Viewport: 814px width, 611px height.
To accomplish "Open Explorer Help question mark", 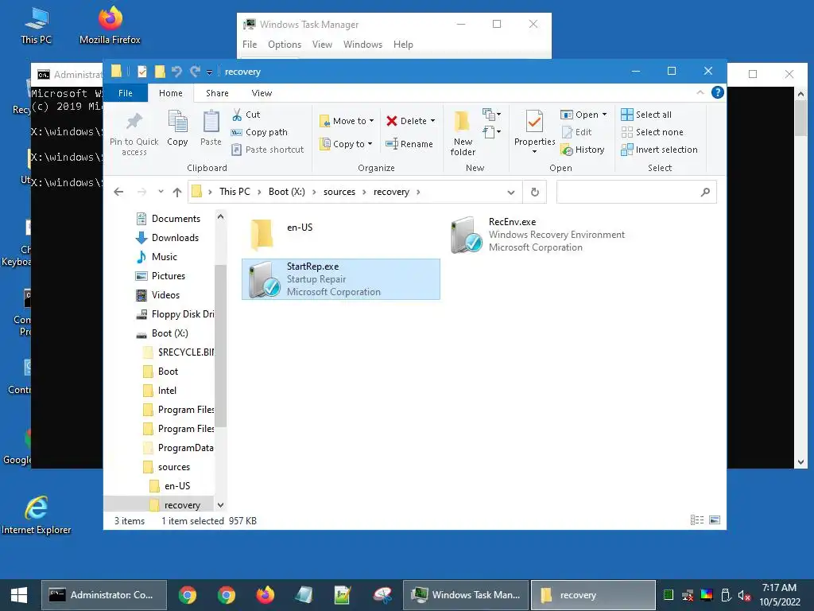I will (x=718, y=92).
